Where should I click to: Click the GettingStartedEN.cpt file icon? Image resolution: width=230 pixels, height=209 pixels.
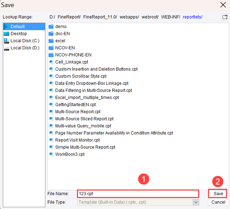[x=51, y=105]
